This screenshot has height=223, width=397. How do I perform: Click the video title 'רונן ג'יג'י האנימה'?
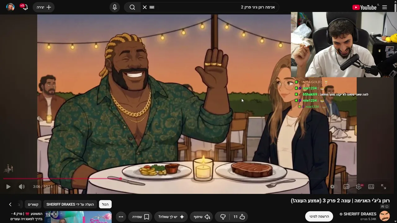340,201
